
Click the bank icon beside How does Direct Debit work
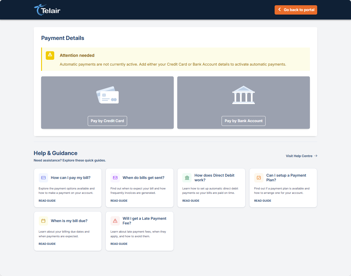coord(187,178)
